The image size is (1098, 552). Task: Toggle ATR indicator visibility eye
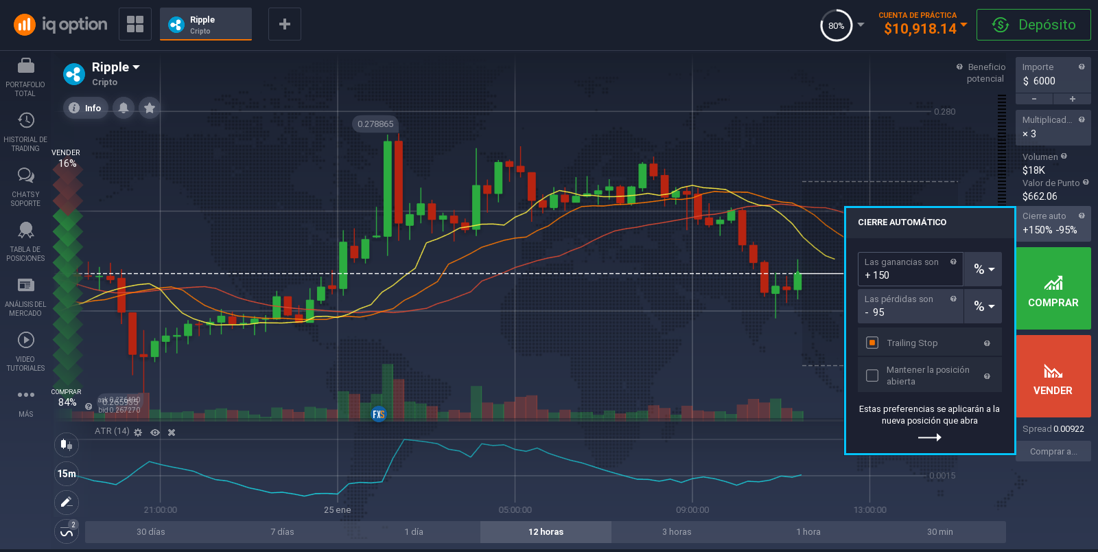[x=155, y=433]
